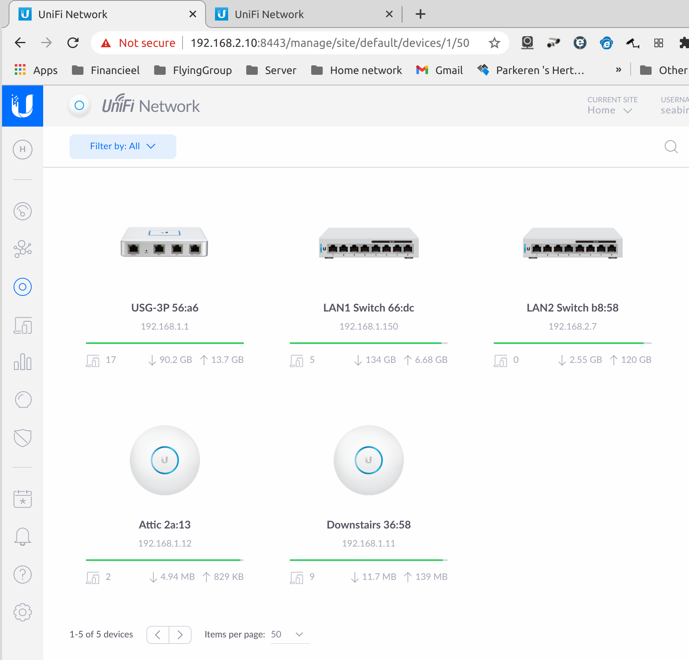The width and height of the screenshot is (689, 660).
Task: Click IP address 192.168.1.150
Action: point(369,326)
